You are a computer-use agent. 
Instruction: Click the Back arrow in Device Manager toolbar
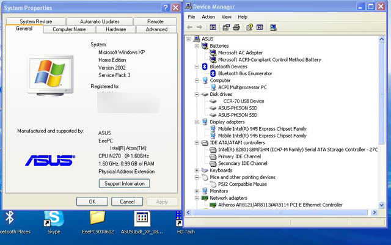tap(190, 27)
